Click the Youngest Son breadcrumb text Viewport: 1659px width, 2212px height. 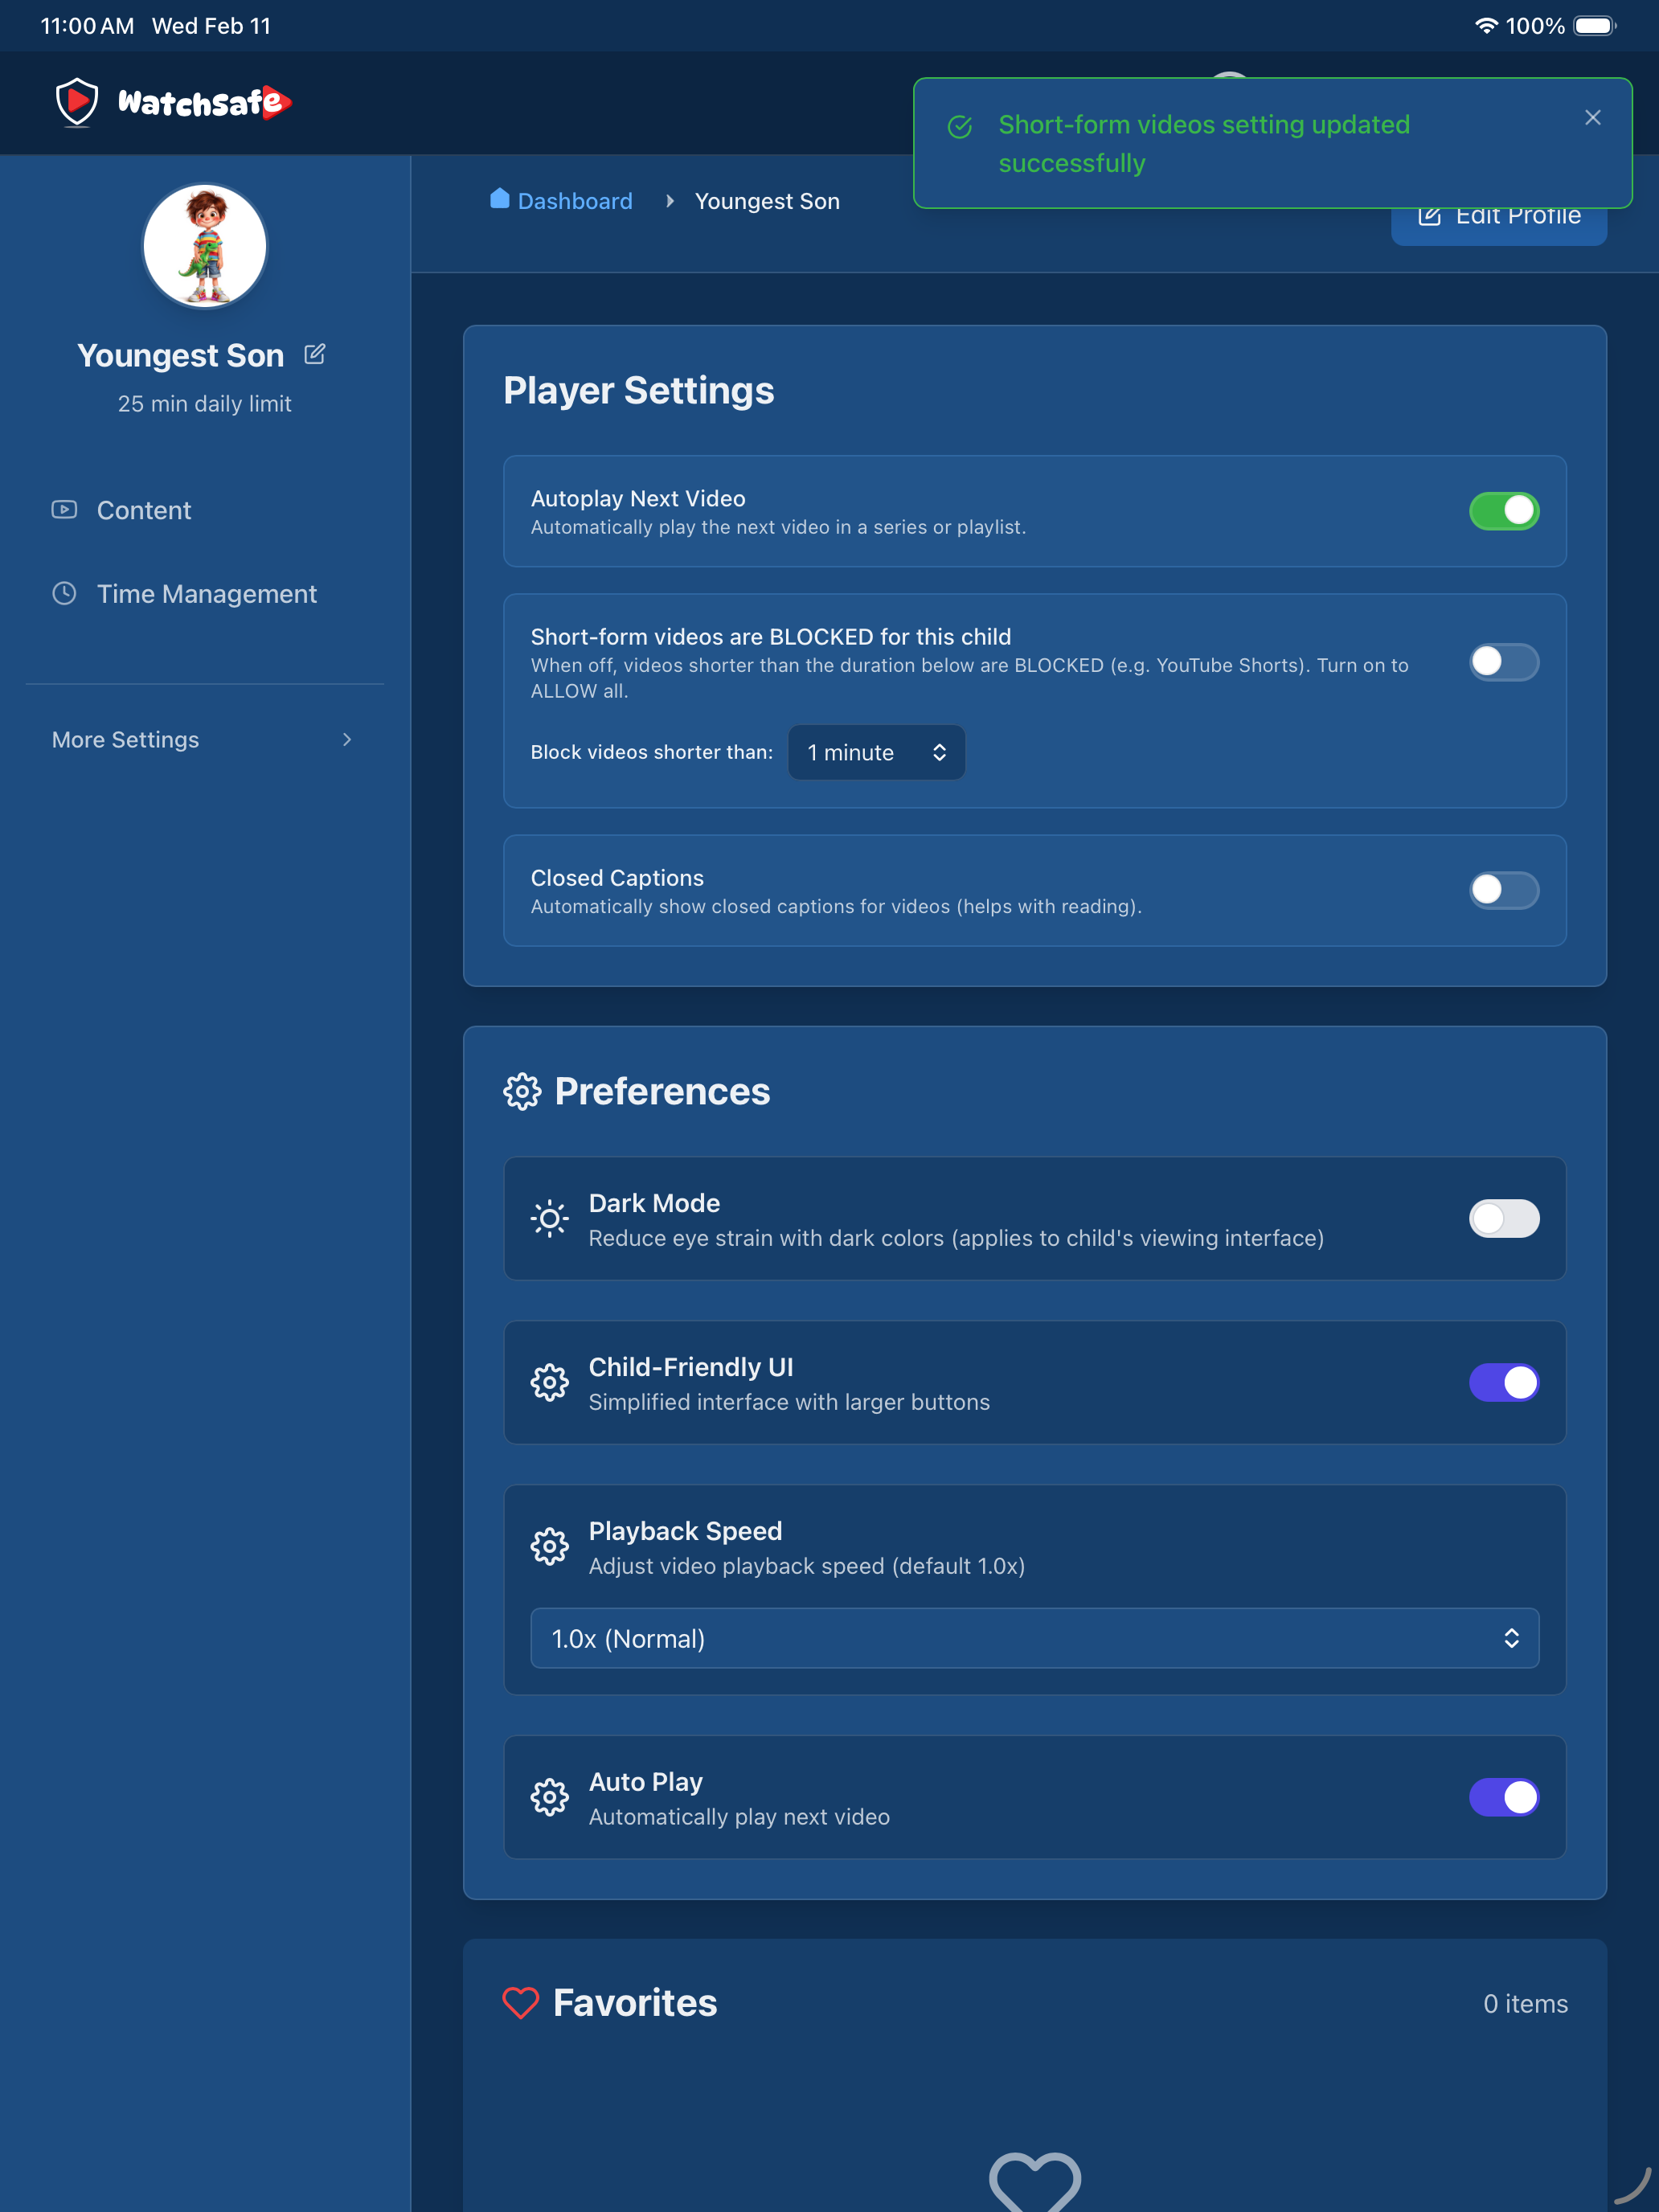coord(767,201)
